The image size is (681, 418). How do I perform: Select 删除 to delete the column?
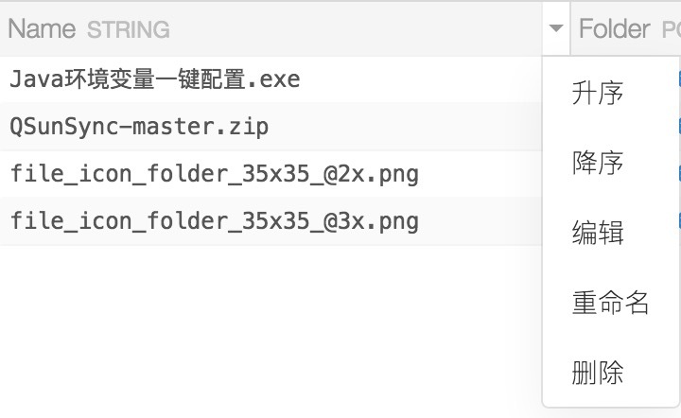tap(598, 373)
